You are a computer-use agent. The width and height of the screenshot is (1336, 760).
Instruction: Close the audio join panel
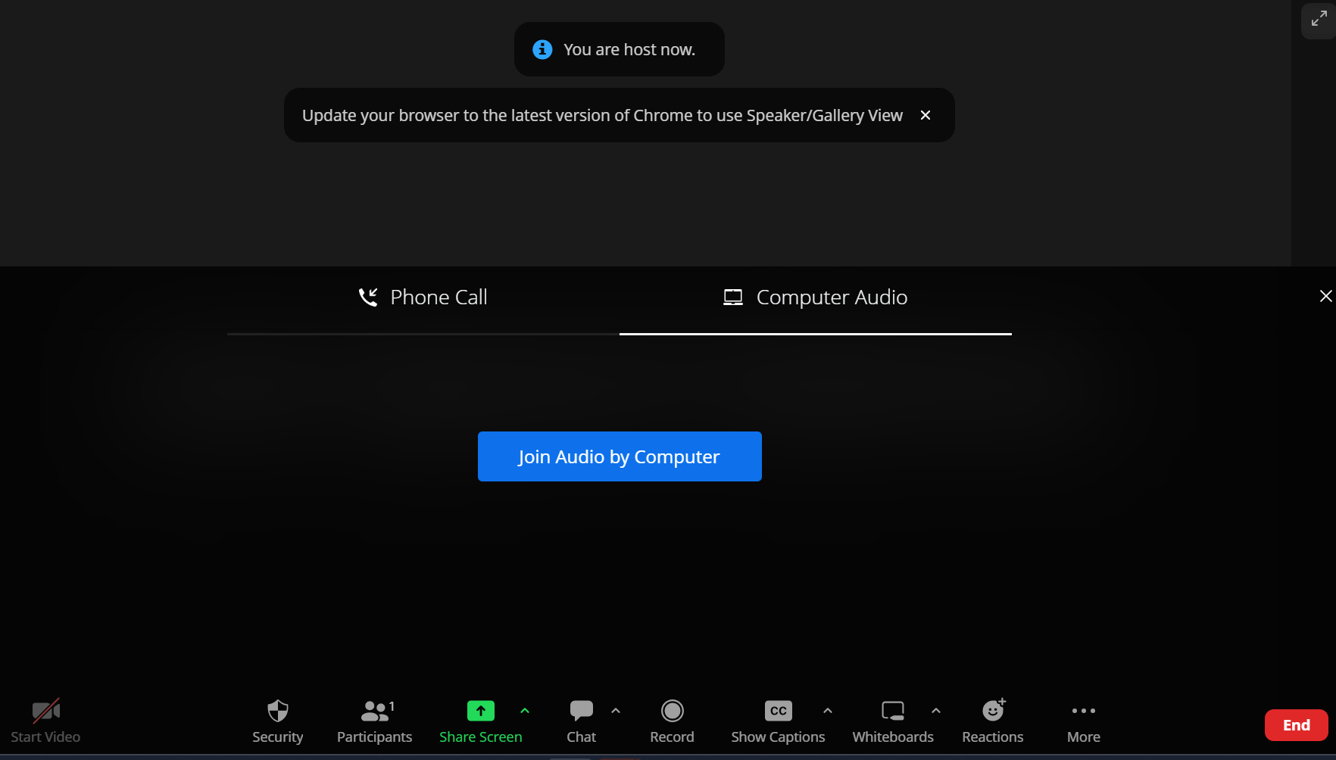tap(1325, 296)
